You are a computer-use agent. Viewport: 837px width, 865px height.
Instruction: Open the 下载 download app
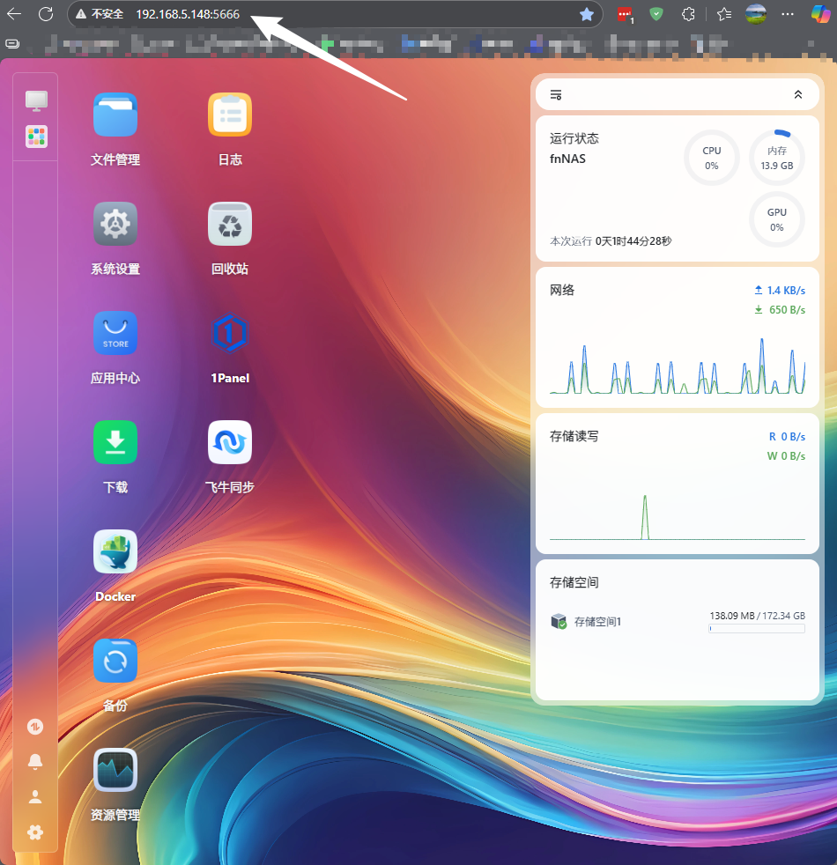tap(115, 443)
